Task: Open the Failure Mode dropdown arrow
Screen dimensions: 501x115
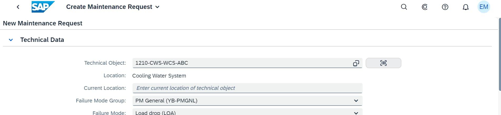Action: (x=356, y=113)
